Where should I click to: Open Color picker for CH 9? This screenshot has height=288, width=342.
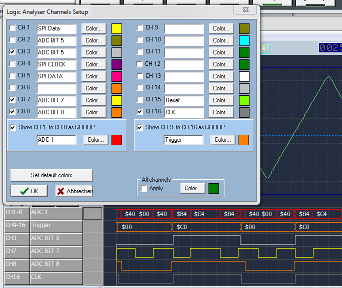(x=221, y=28)
